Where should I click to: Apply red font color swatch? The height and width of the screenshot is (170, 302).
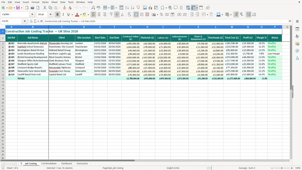(78, 15)
